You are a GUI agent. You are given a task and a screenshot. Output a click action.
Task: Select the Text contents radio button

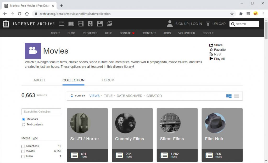24,125
